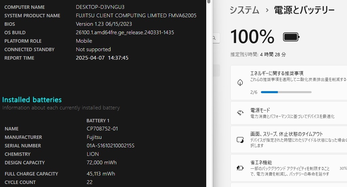347x187 pixels.
Task: Click the energy recommendations 2/6 progress bar
Action: pos(286,92)
